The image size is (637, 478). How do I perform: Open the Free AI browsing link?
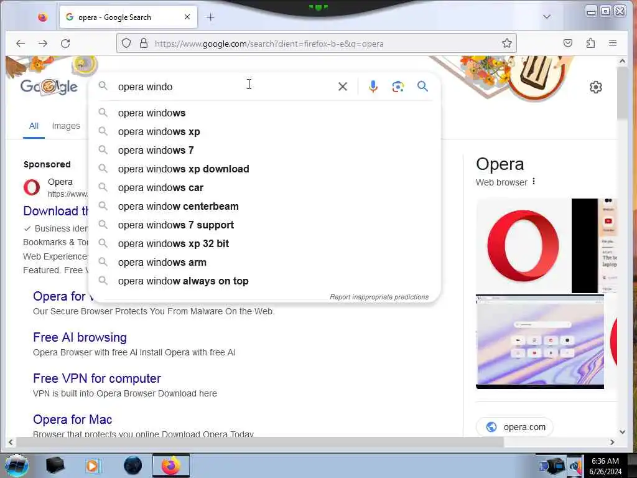(x=80, y=337)
